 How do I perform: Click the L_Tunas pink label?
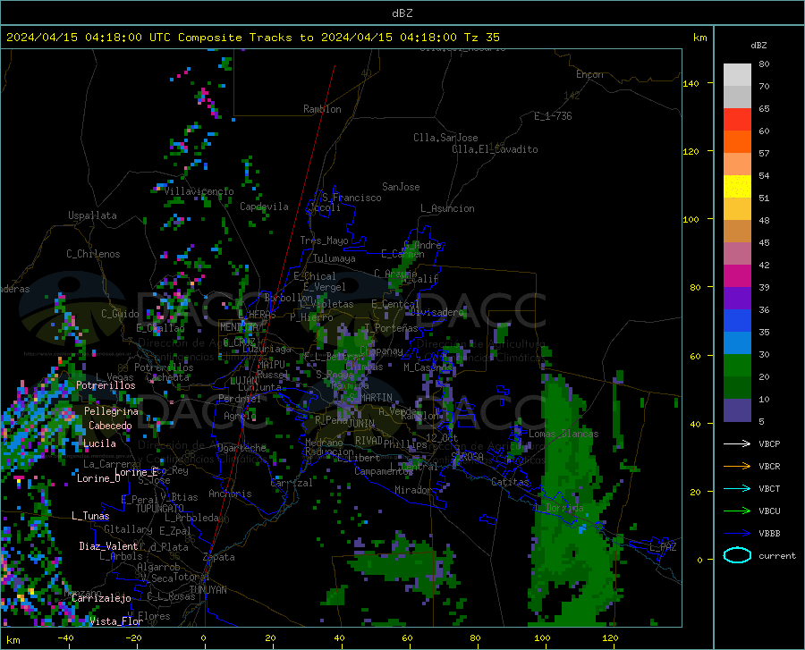point(90,516)
